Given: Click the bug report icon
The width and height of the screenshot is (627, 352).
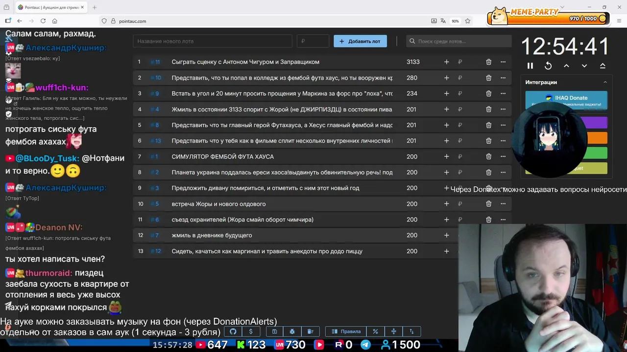Looking at the screenshot, I should 292,331.
